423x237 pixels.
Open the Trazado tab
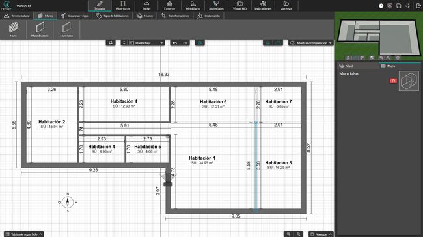[100, 6]
